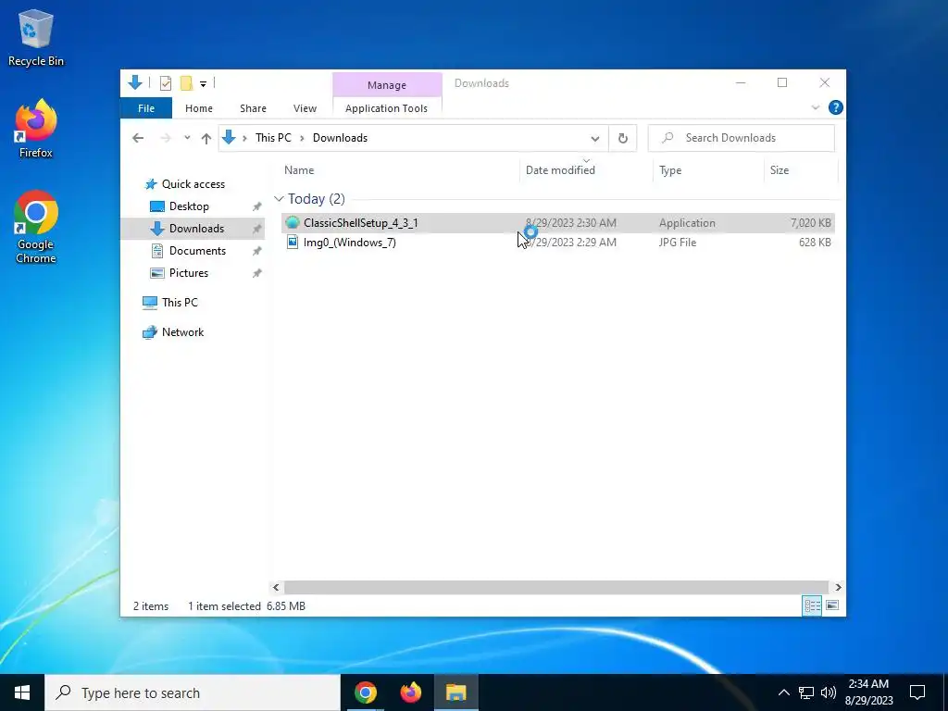948x711 pixels.
Task: Open Recent locations dropdown arrow
Action: (187, 138)
